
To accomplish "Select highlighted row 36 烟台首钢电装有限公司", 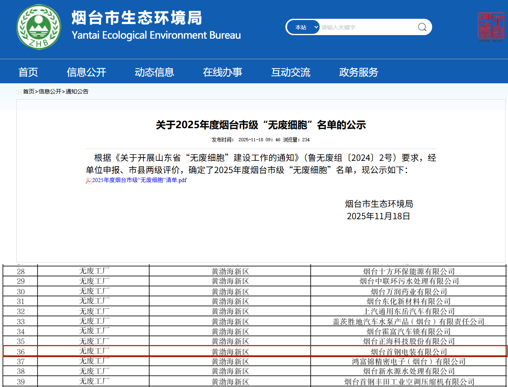I will pyautogui.click(x=409, y=351).
